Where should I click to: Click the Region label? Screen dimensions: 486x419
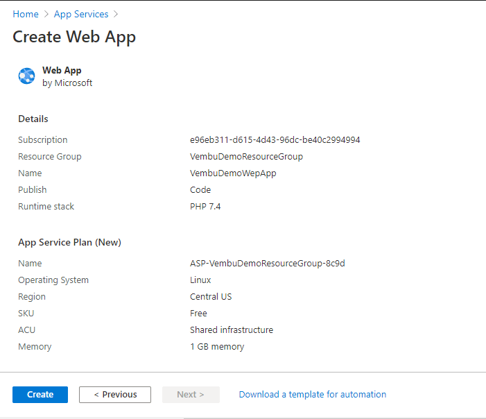point(32,297)
